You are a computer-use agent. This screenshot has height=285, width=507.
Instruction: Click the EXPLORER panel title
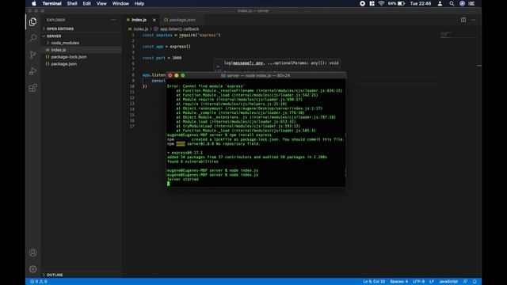(55, 20)
